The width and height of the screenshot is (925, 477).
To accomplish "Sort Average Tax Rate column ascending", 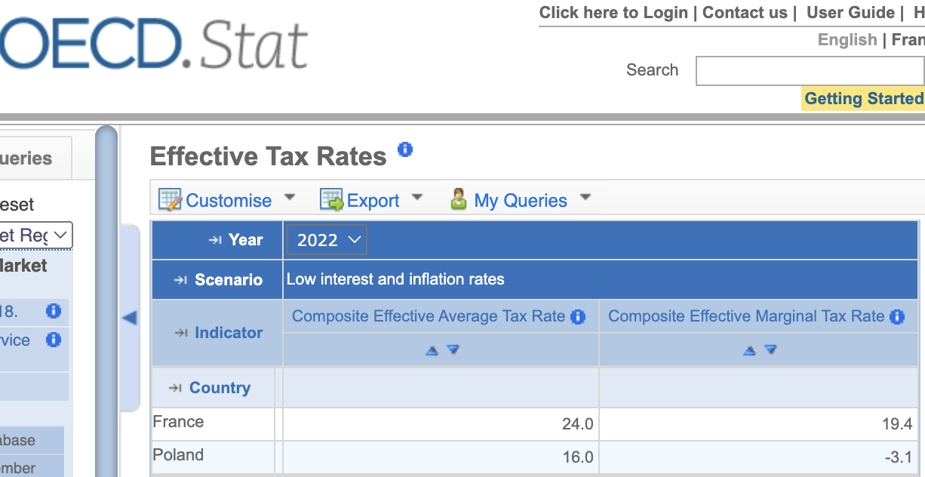I will pos(432,350).
